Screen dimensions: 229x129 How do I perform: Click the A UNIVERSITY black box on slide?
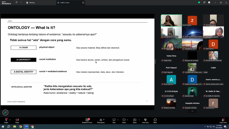click(x=24, y=60)
